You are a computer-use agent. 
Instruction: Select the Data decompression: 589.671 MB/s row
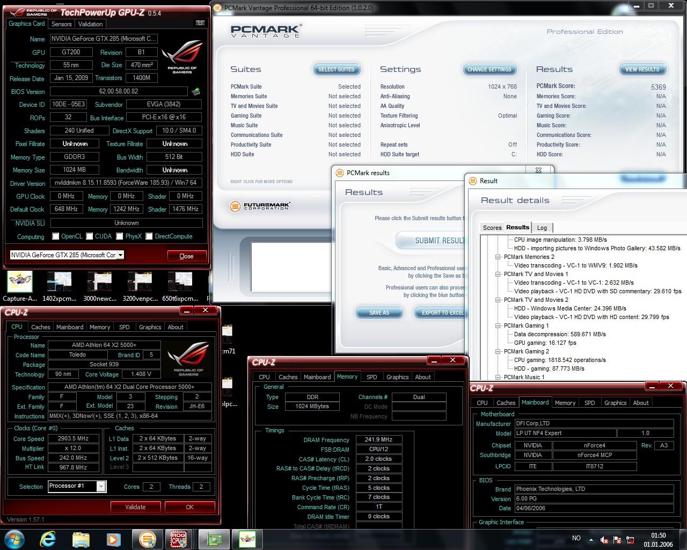560,334
